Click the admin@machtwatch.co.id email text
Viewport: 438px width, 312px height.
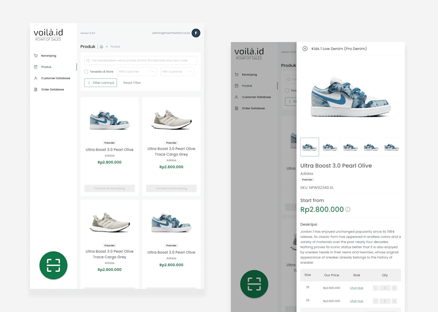pos(171,33)
